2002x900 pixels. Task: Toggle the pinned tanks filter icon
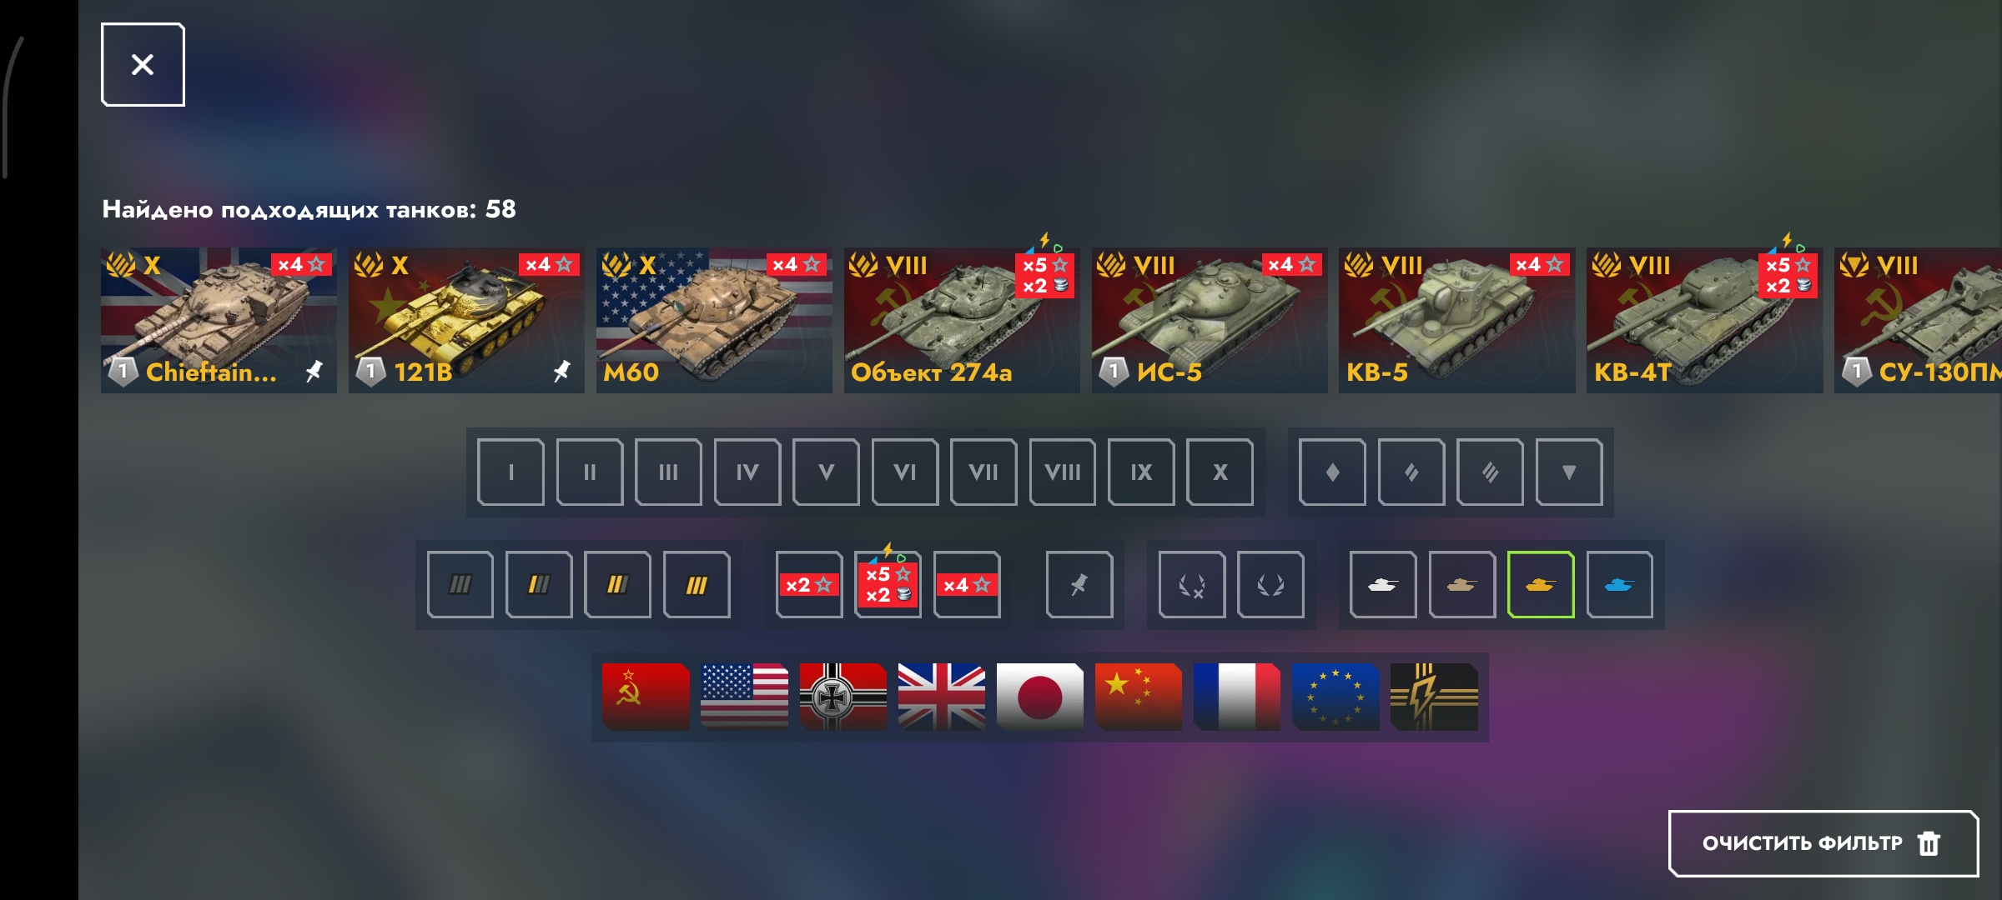[x=1079, y=585]
